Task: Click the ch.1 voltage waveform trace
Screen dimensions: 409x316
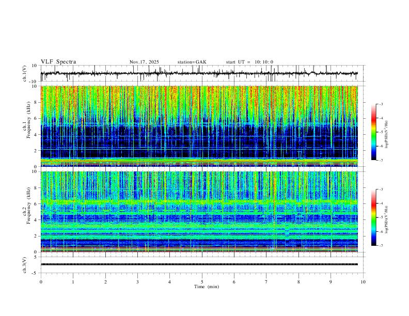Action: pos(199,73)
